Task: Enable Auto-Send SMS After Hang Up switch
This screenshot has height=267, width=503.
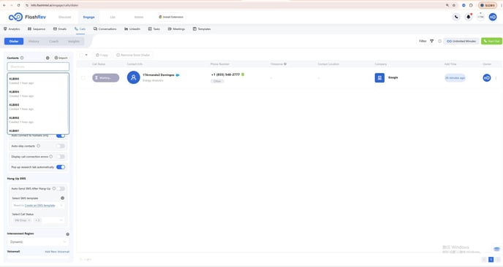Action: 61,188
